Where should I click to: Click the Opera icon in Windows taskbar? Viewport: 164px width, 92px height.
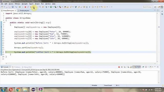(11, 90)
